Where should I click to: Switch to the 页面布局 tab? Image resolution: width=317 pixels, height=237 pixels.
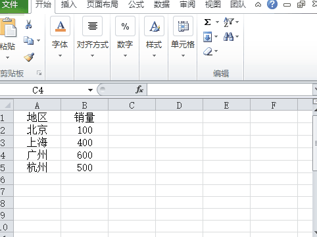pyautogui.click(x=102, y=5)
